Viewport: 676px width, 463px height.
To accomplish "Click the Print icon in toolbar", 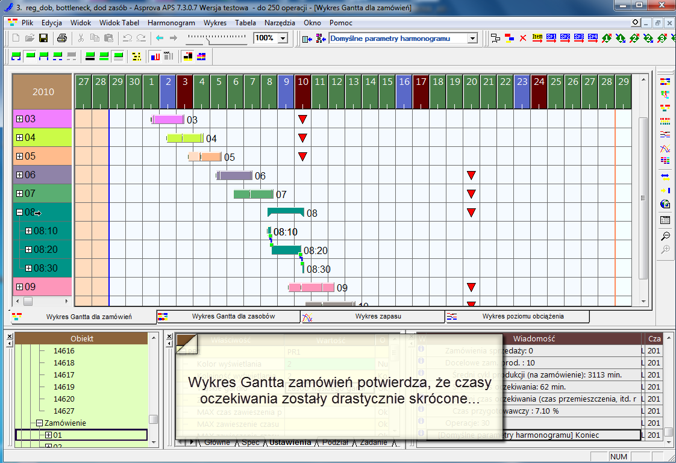I will pyautogui.click(x=62, y=39).
